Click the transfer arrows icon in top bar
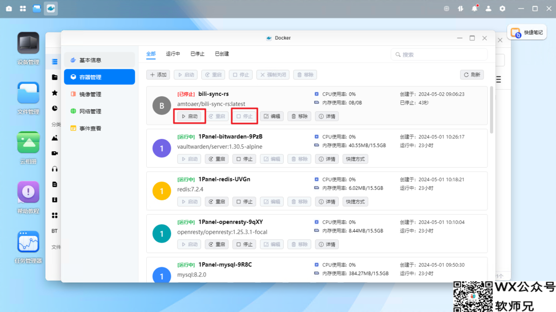This screenshot has height=312, width=556. pyautogui.click(x=460, y=9)
